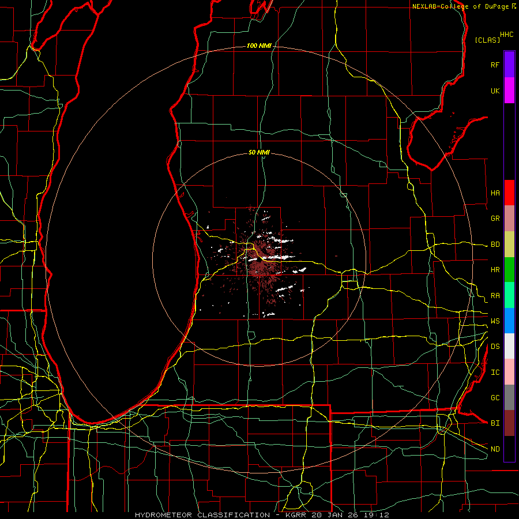Select the yellow BD legend swatch
Image resolution: width=519 pixels, height=519 pixels.
pos(509,245)
